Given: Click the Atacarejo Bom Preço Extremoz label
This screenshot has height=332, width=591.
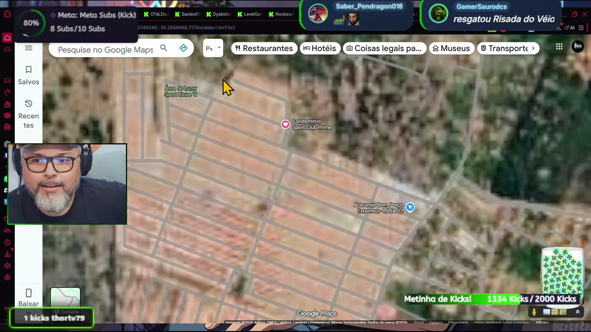Looking at the screenshot, I should point(378,208).
